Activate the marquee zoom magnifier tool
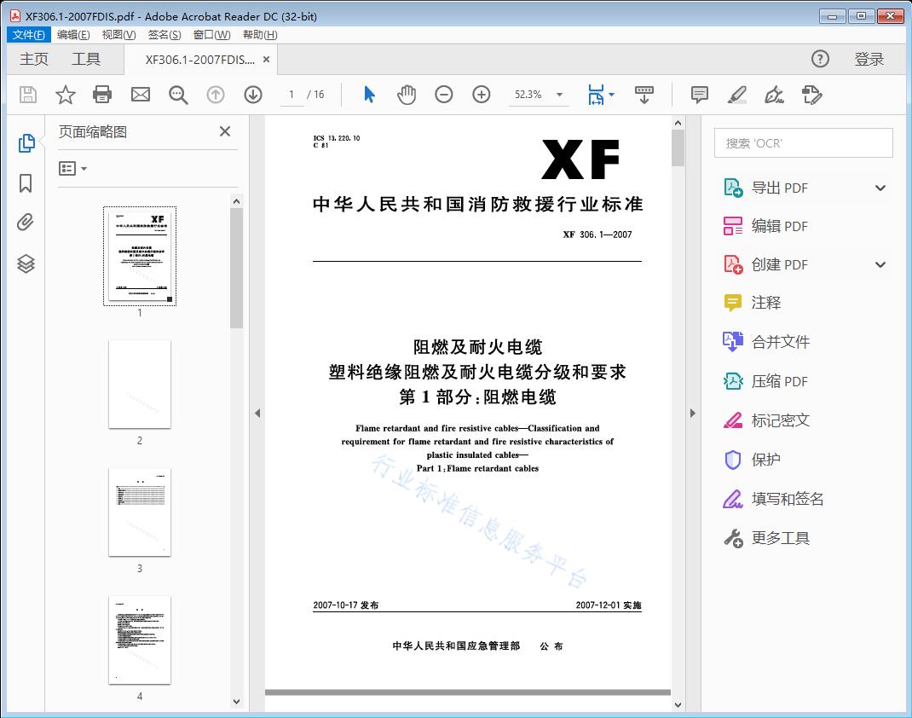Viewport: 912px width, 718px height. click(178, 95)
